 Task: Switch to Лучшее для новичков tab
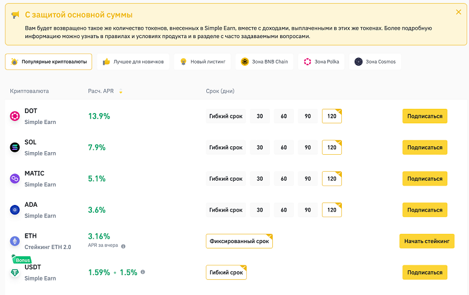click(133, 62)
